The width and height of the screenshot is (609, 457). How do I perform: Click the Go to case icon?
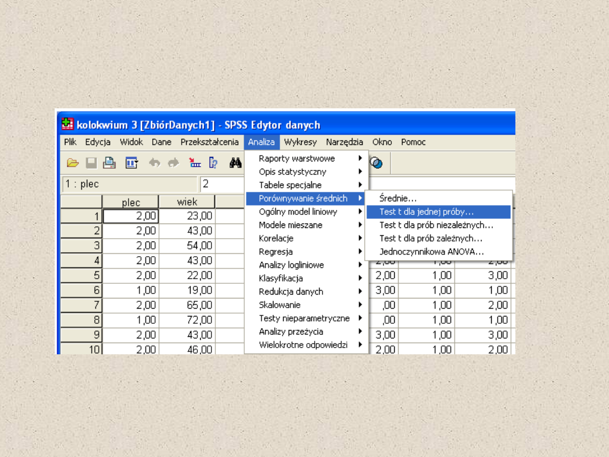[195, 163]
